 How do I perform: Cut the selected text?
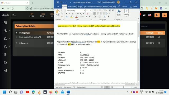coord(62,11)
